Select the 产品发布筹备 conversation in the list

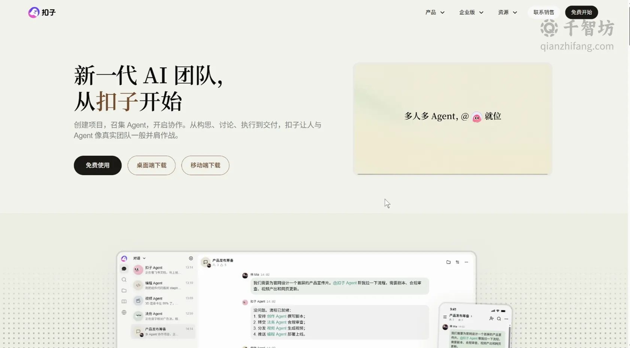pos(163,331)
